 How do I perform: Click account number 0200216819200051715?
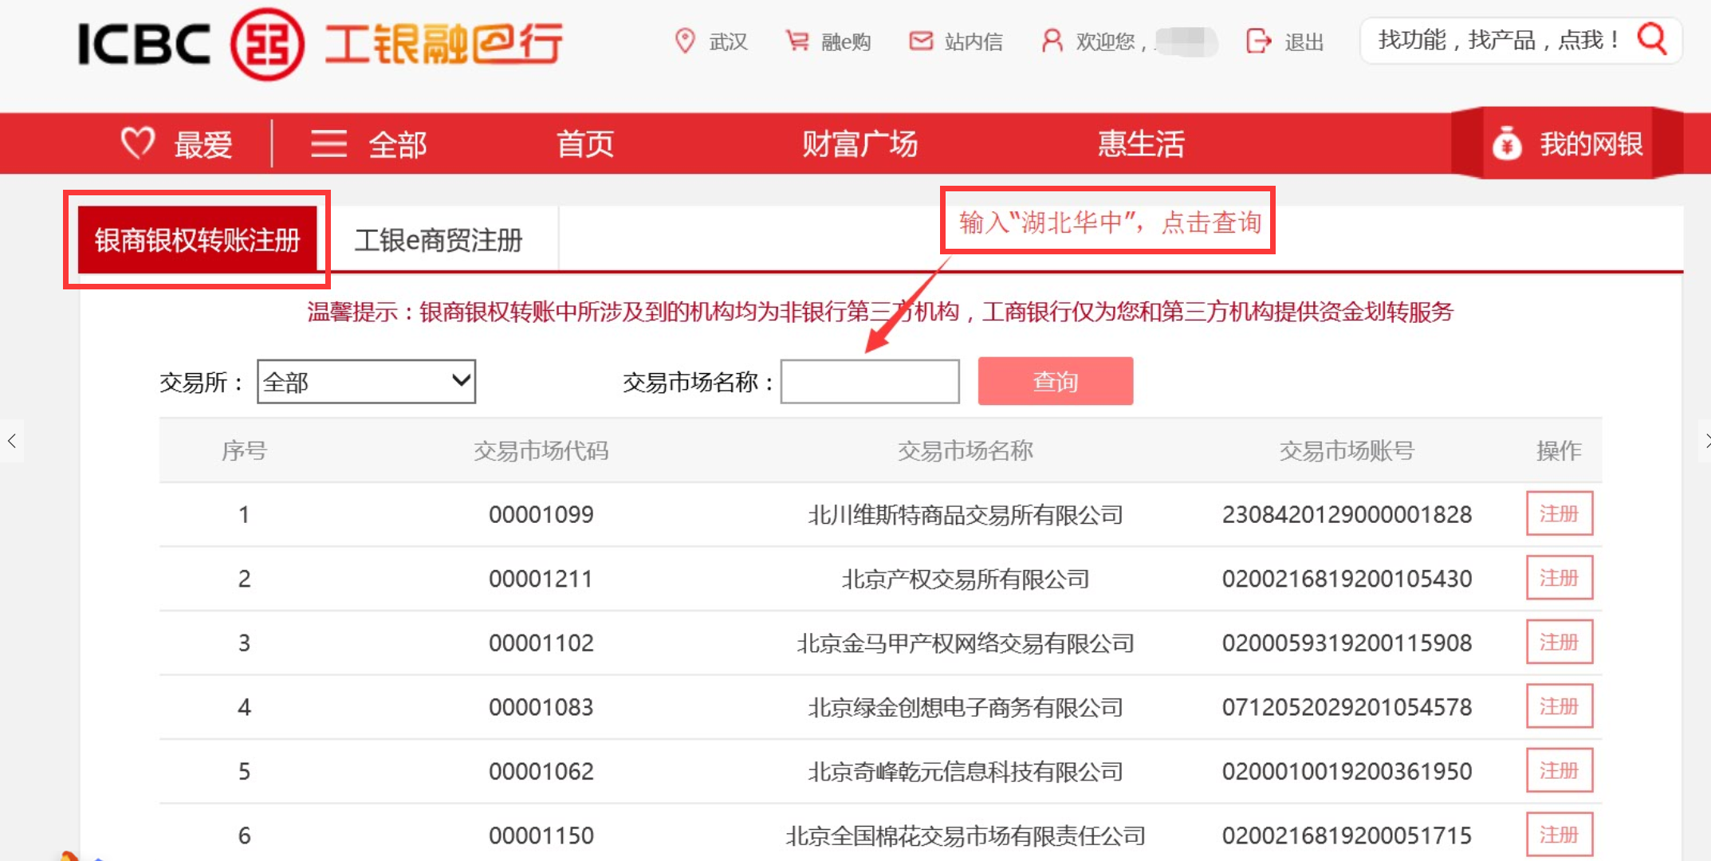1347,835
